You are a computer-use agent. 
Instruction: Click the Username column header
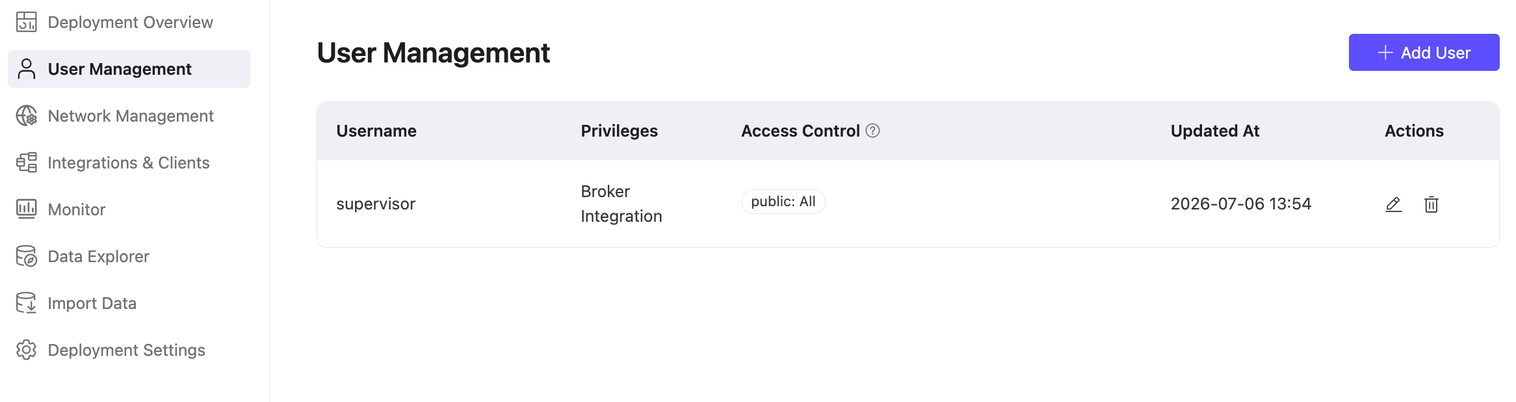[376, 131]
